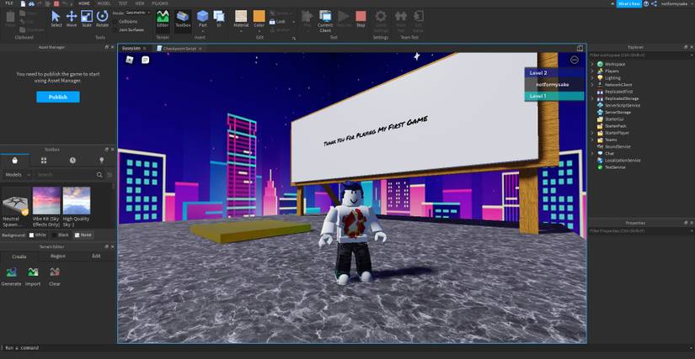Expand the ReplicatedStorage tree node

(x=592, y=98)
